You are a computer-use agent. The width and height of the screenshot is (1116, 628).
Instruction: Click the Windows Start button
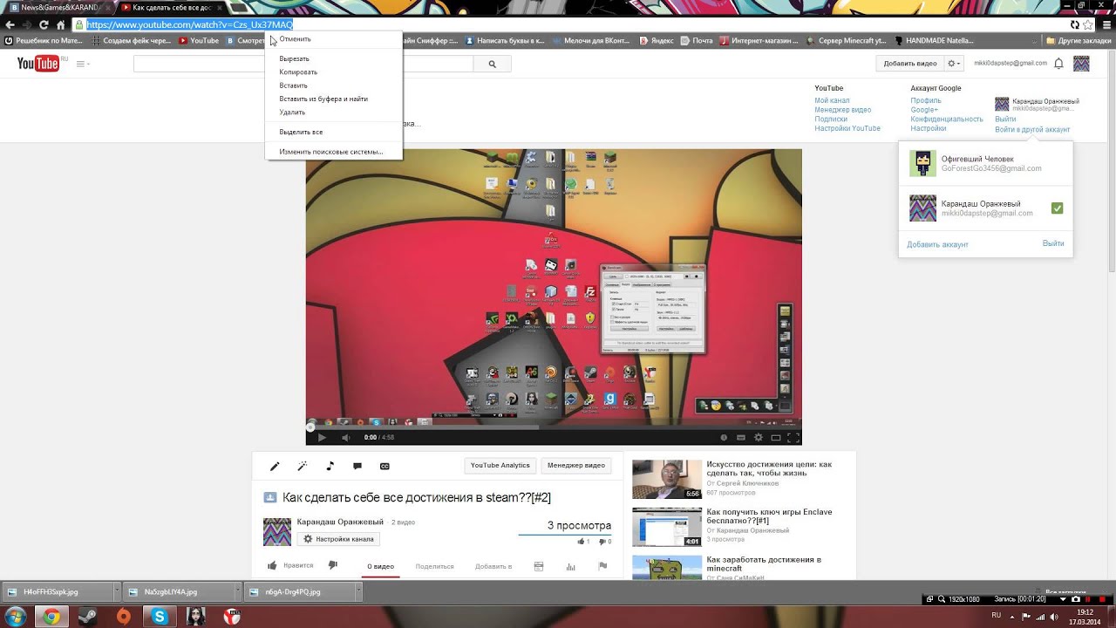[15, 617]
